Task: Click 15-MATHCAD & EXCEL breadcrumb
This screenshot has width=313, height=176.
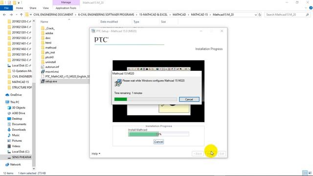Action: tap(153, 15)
